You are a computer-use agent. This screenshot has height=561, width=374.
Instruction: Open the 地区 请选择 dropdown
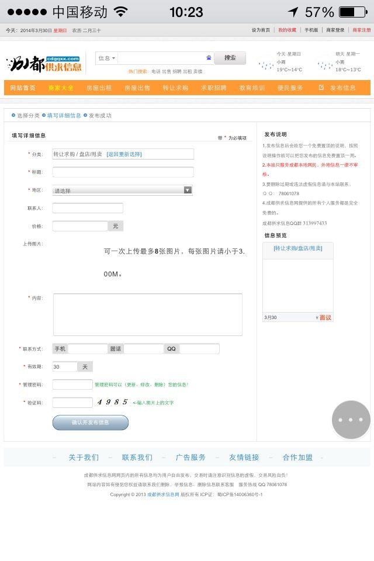point(122,191)
